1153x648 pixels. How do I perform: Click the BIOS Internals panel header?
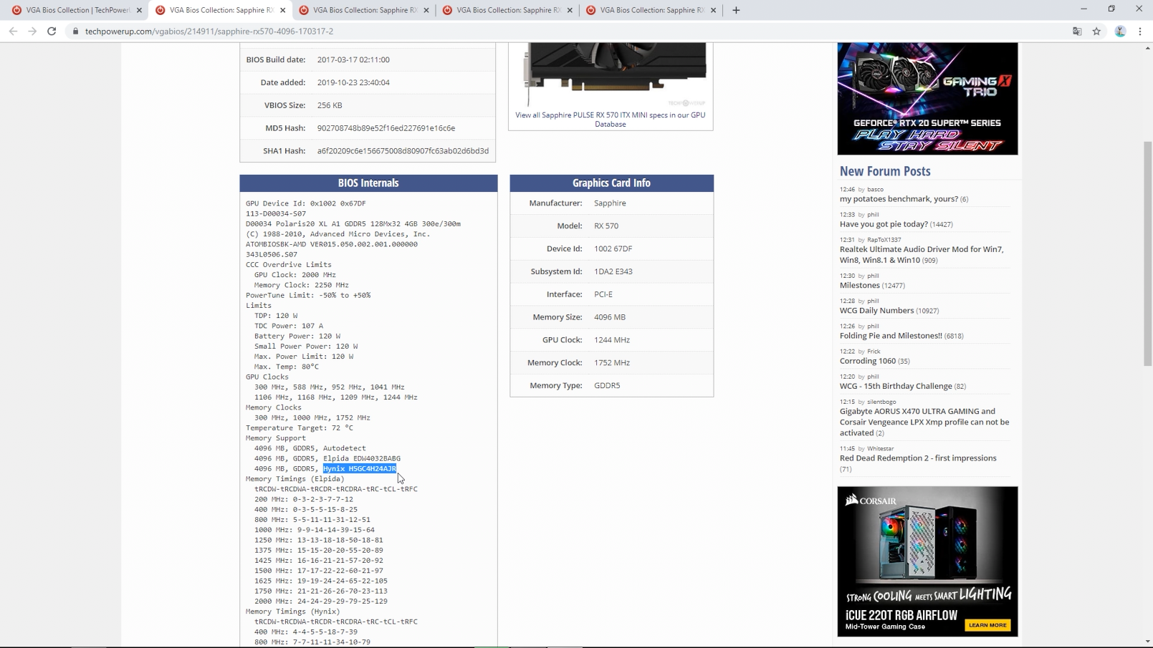pyautogui.click(x=368, y=183)
